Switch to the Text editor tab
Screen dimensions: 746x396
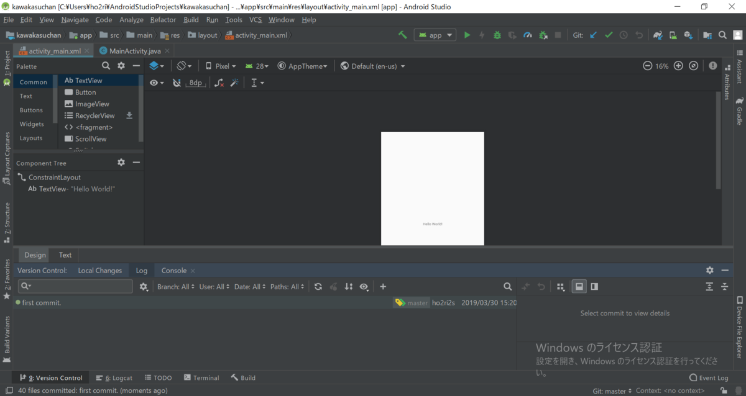click(65, 254)
